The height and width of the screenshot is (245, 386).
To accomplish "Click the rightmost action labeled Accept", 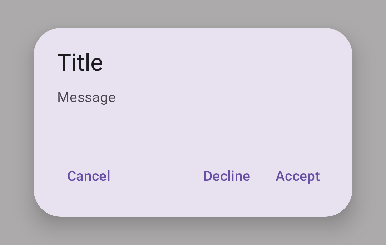I will click(298, 176).
